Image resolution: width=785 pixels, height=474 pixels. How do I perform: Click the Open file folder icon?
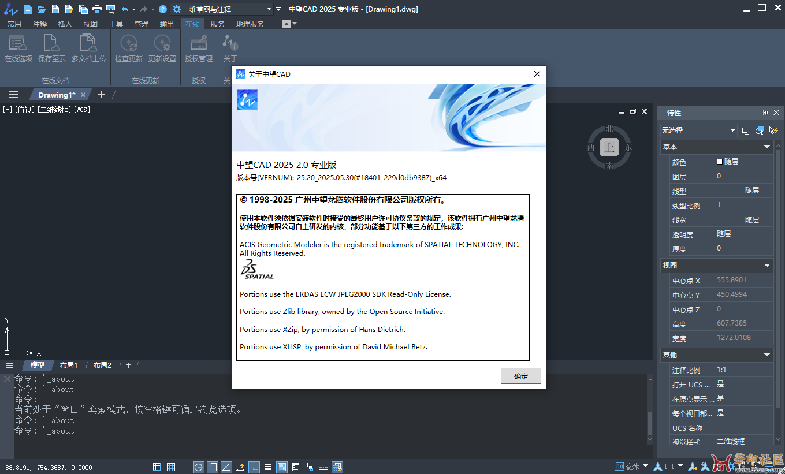pos(41,9)
